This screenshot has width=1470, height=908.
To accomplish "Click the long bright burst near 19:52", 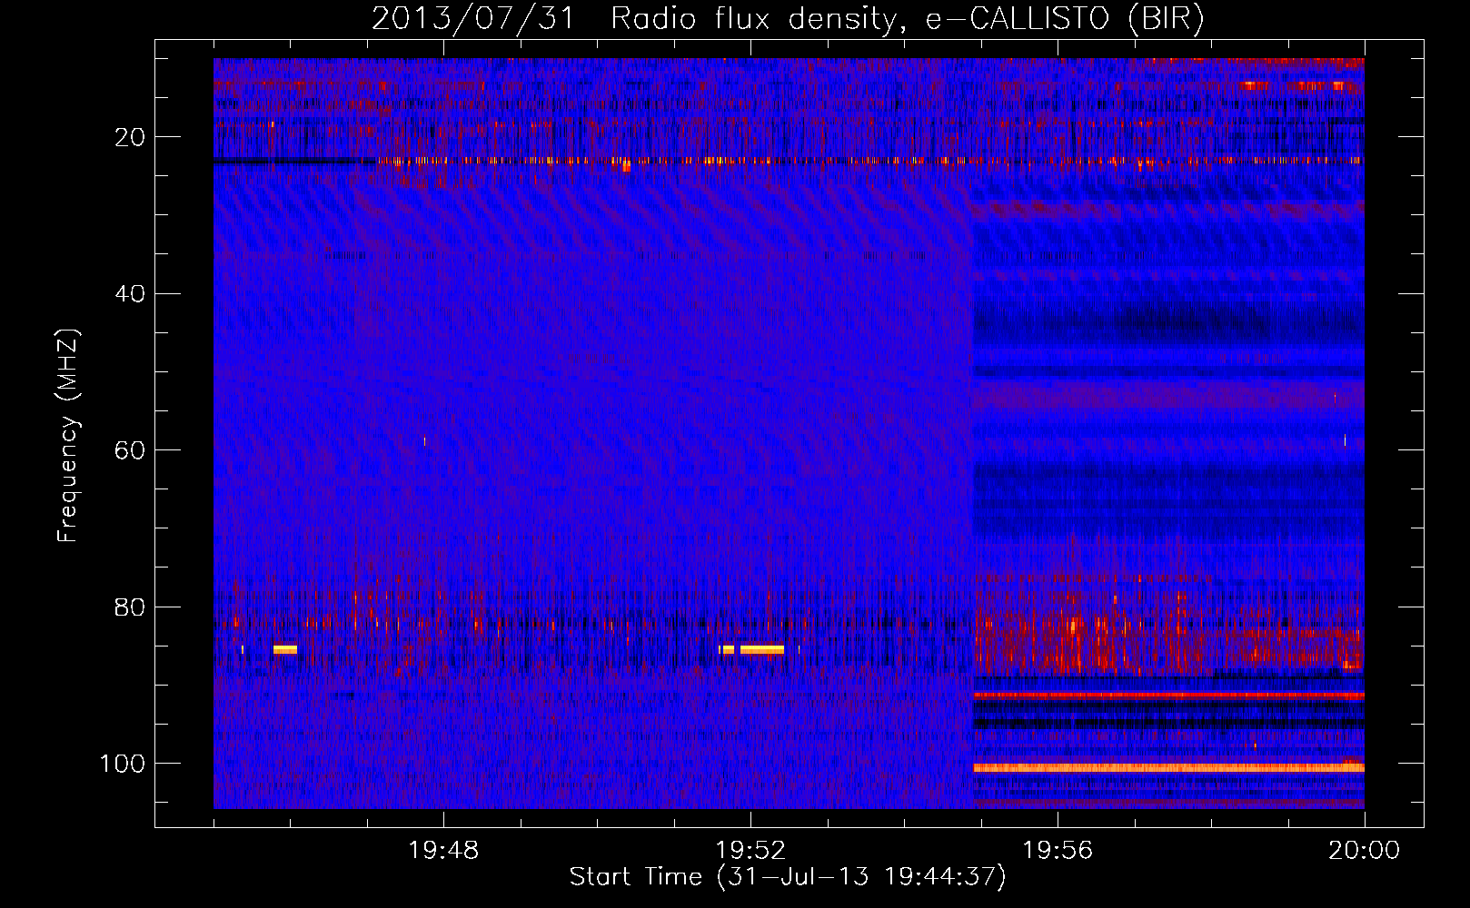I will (x=762, y=649).
